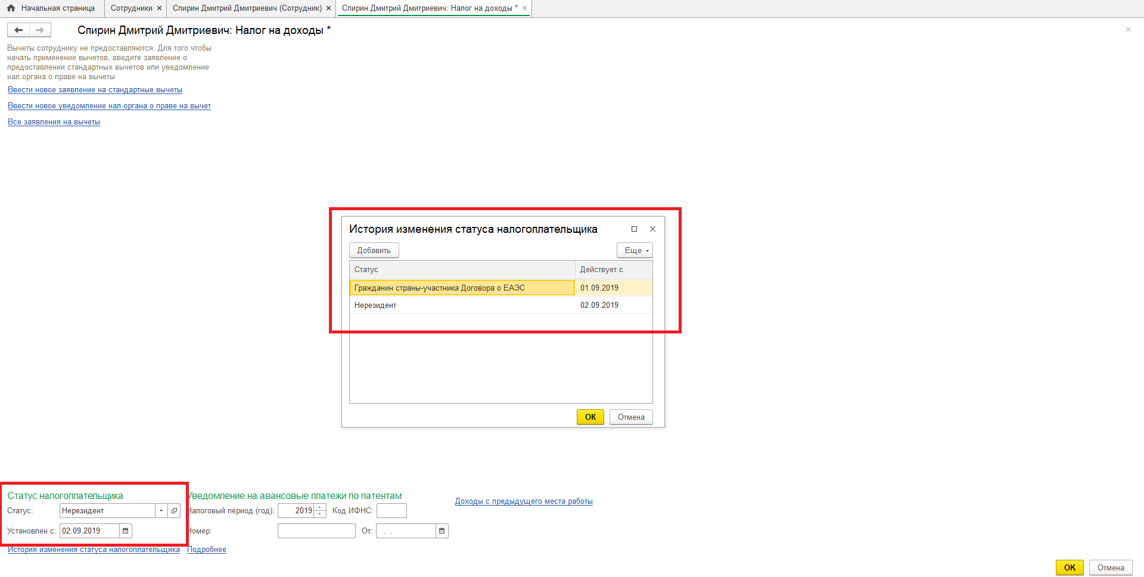Select the Нерезидент row in the table
The width and height of the screenshot is (1144, 577).
[x=462, y=305]
